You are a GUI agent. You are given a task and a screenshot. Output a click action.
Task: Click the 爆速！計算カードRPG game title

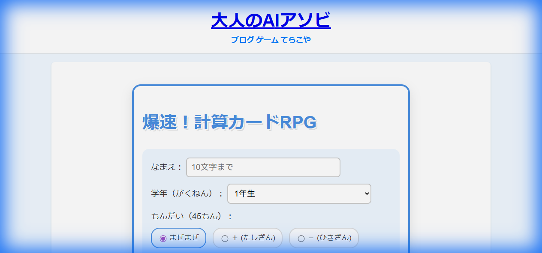coord(229,122)
